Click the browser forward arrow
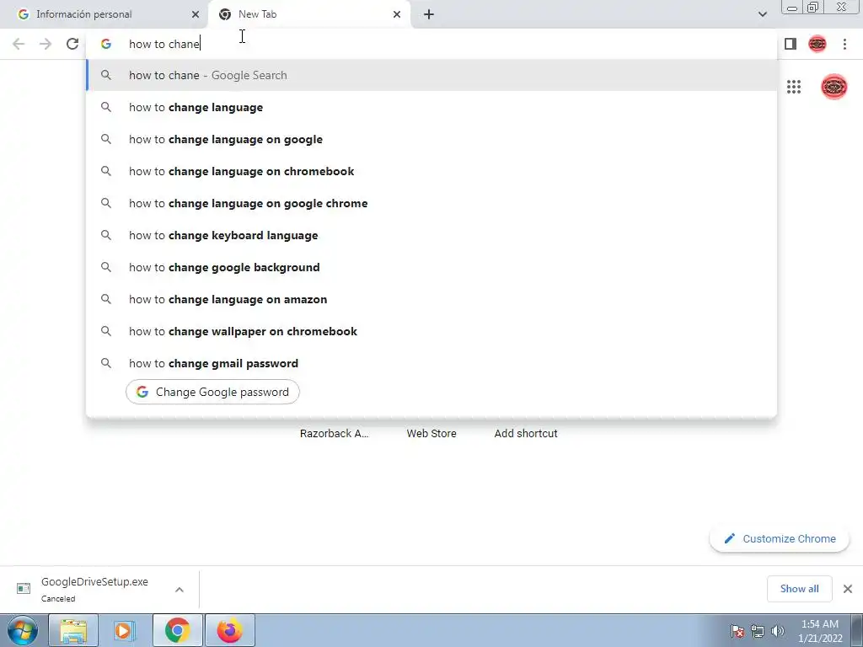Screen dimensions: 863x647 click(x=46, y=44)
